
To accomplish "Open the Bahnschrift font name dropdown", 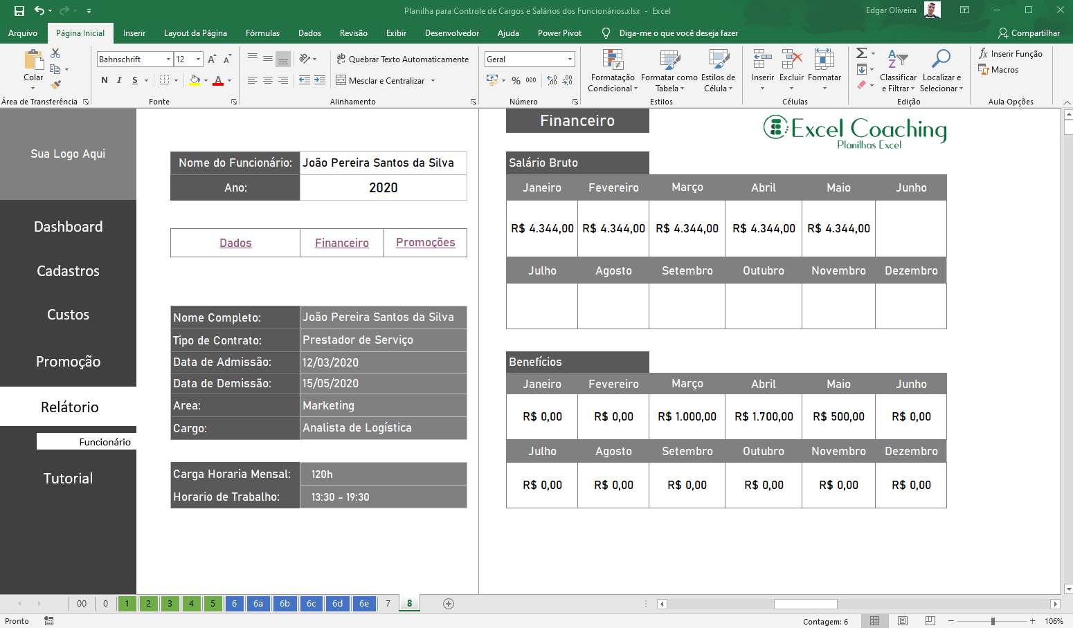I will point(168,59).
